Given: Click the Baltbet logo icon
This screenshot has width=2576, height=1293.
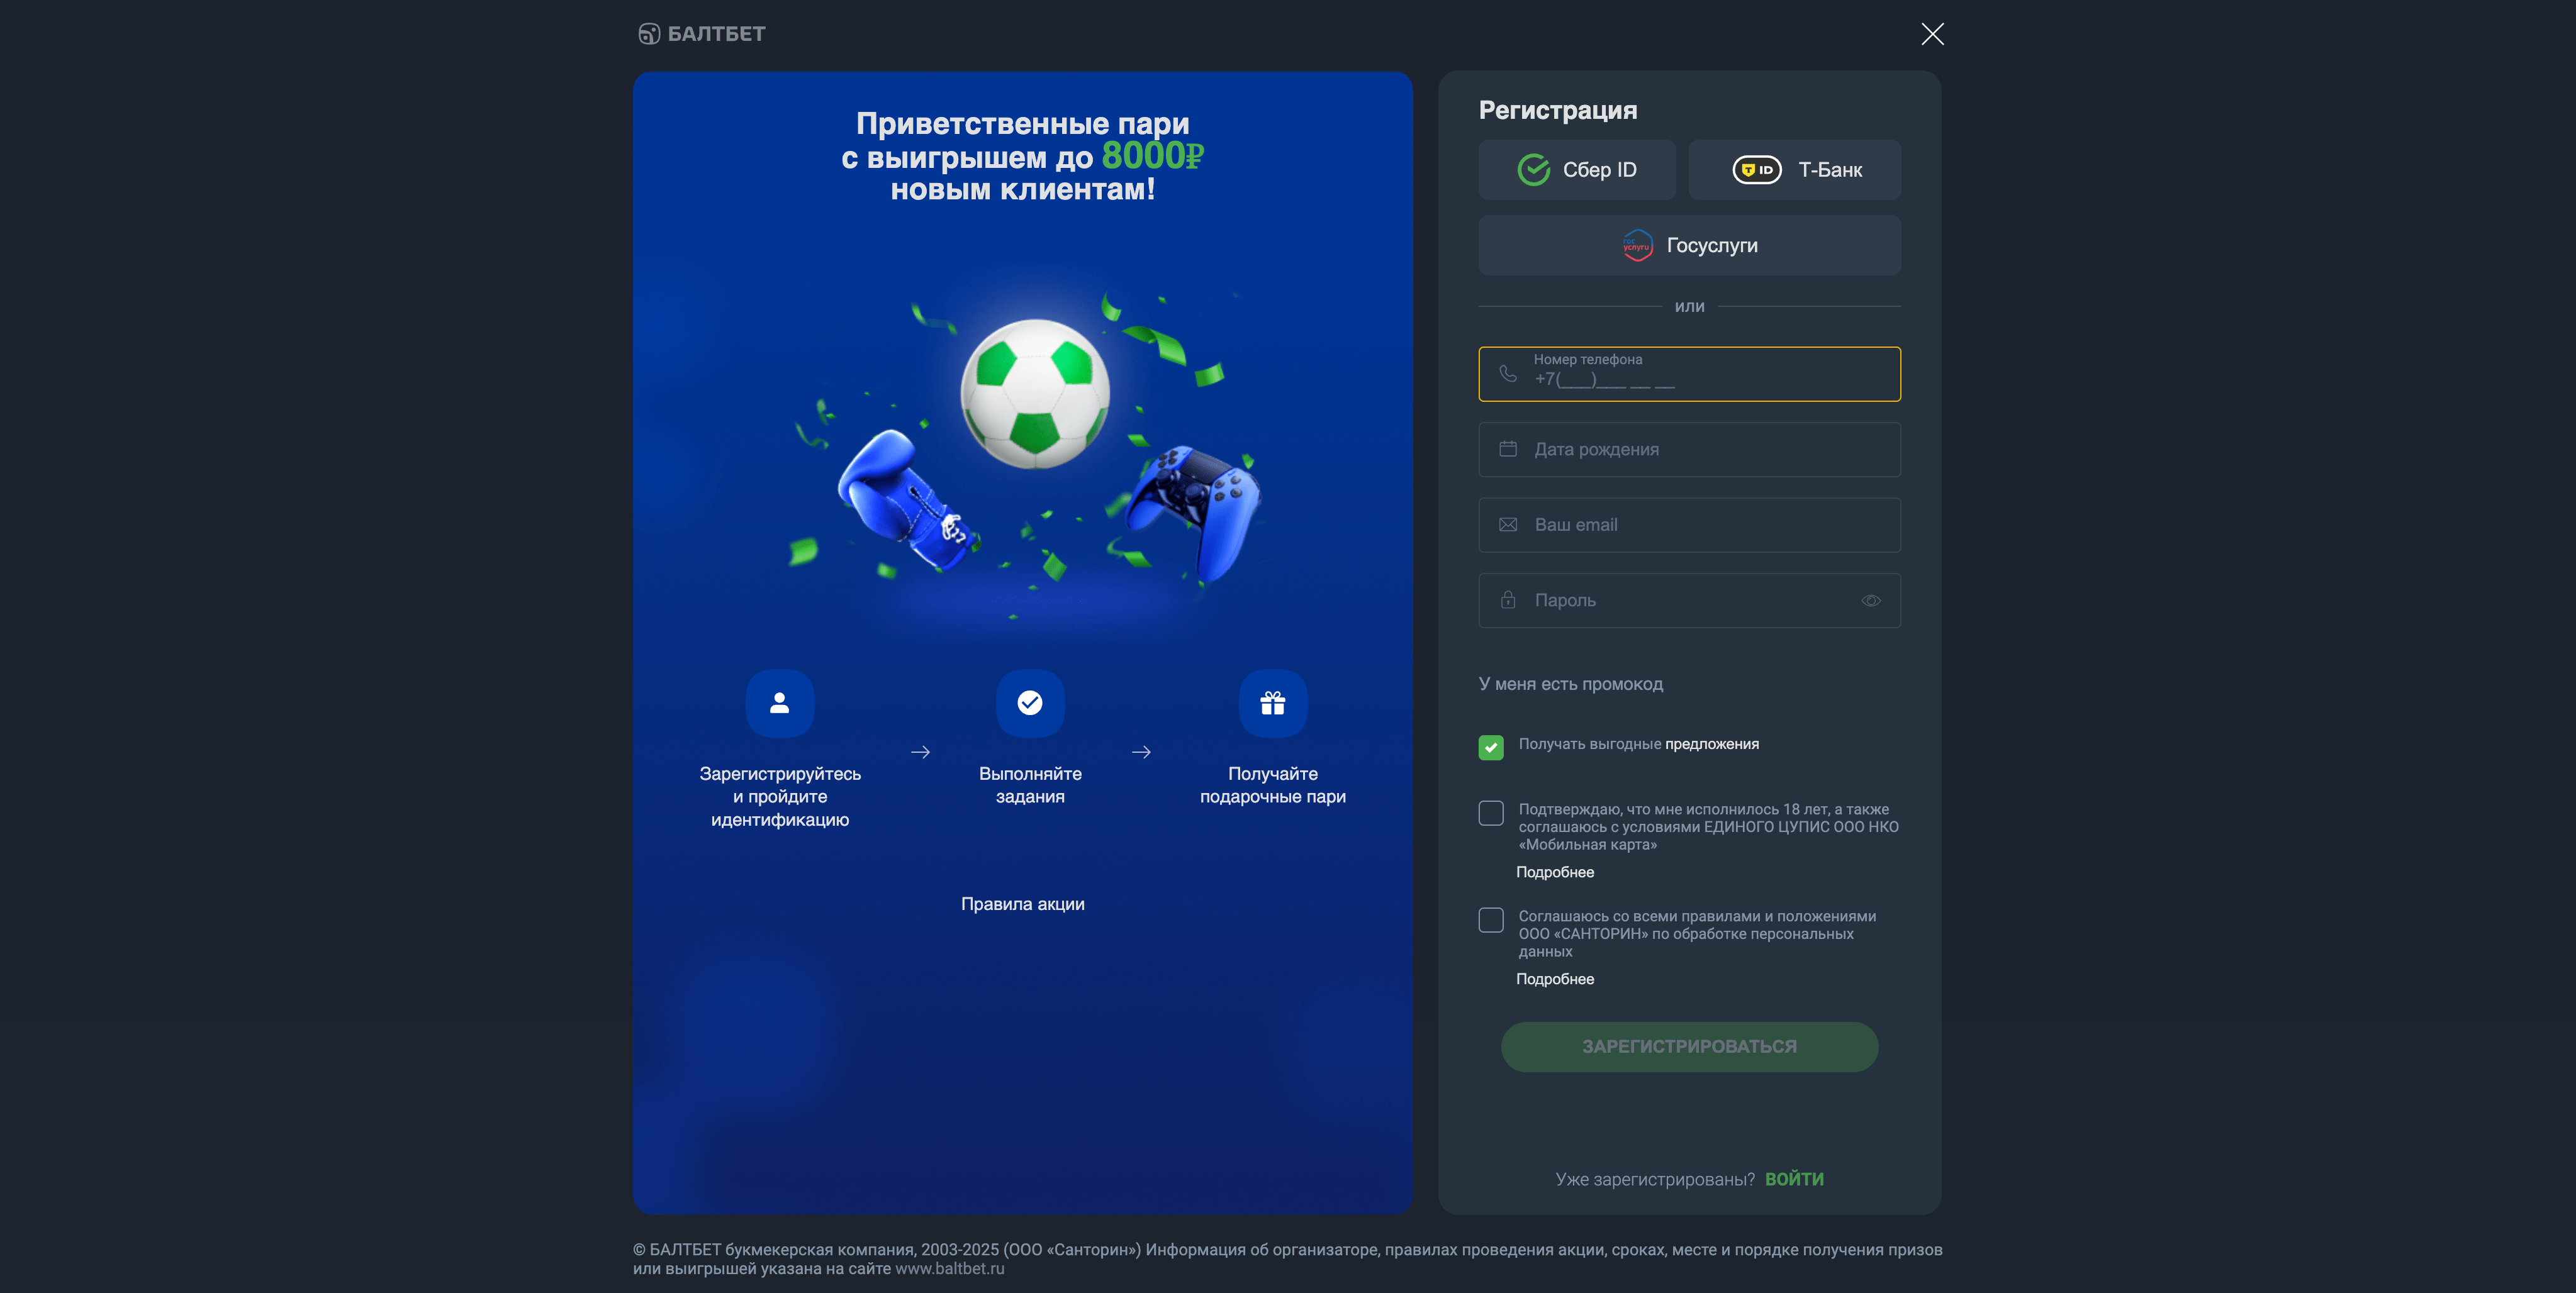Looking at the screenshot, I should pyautogui.click(x=649, y=34).
